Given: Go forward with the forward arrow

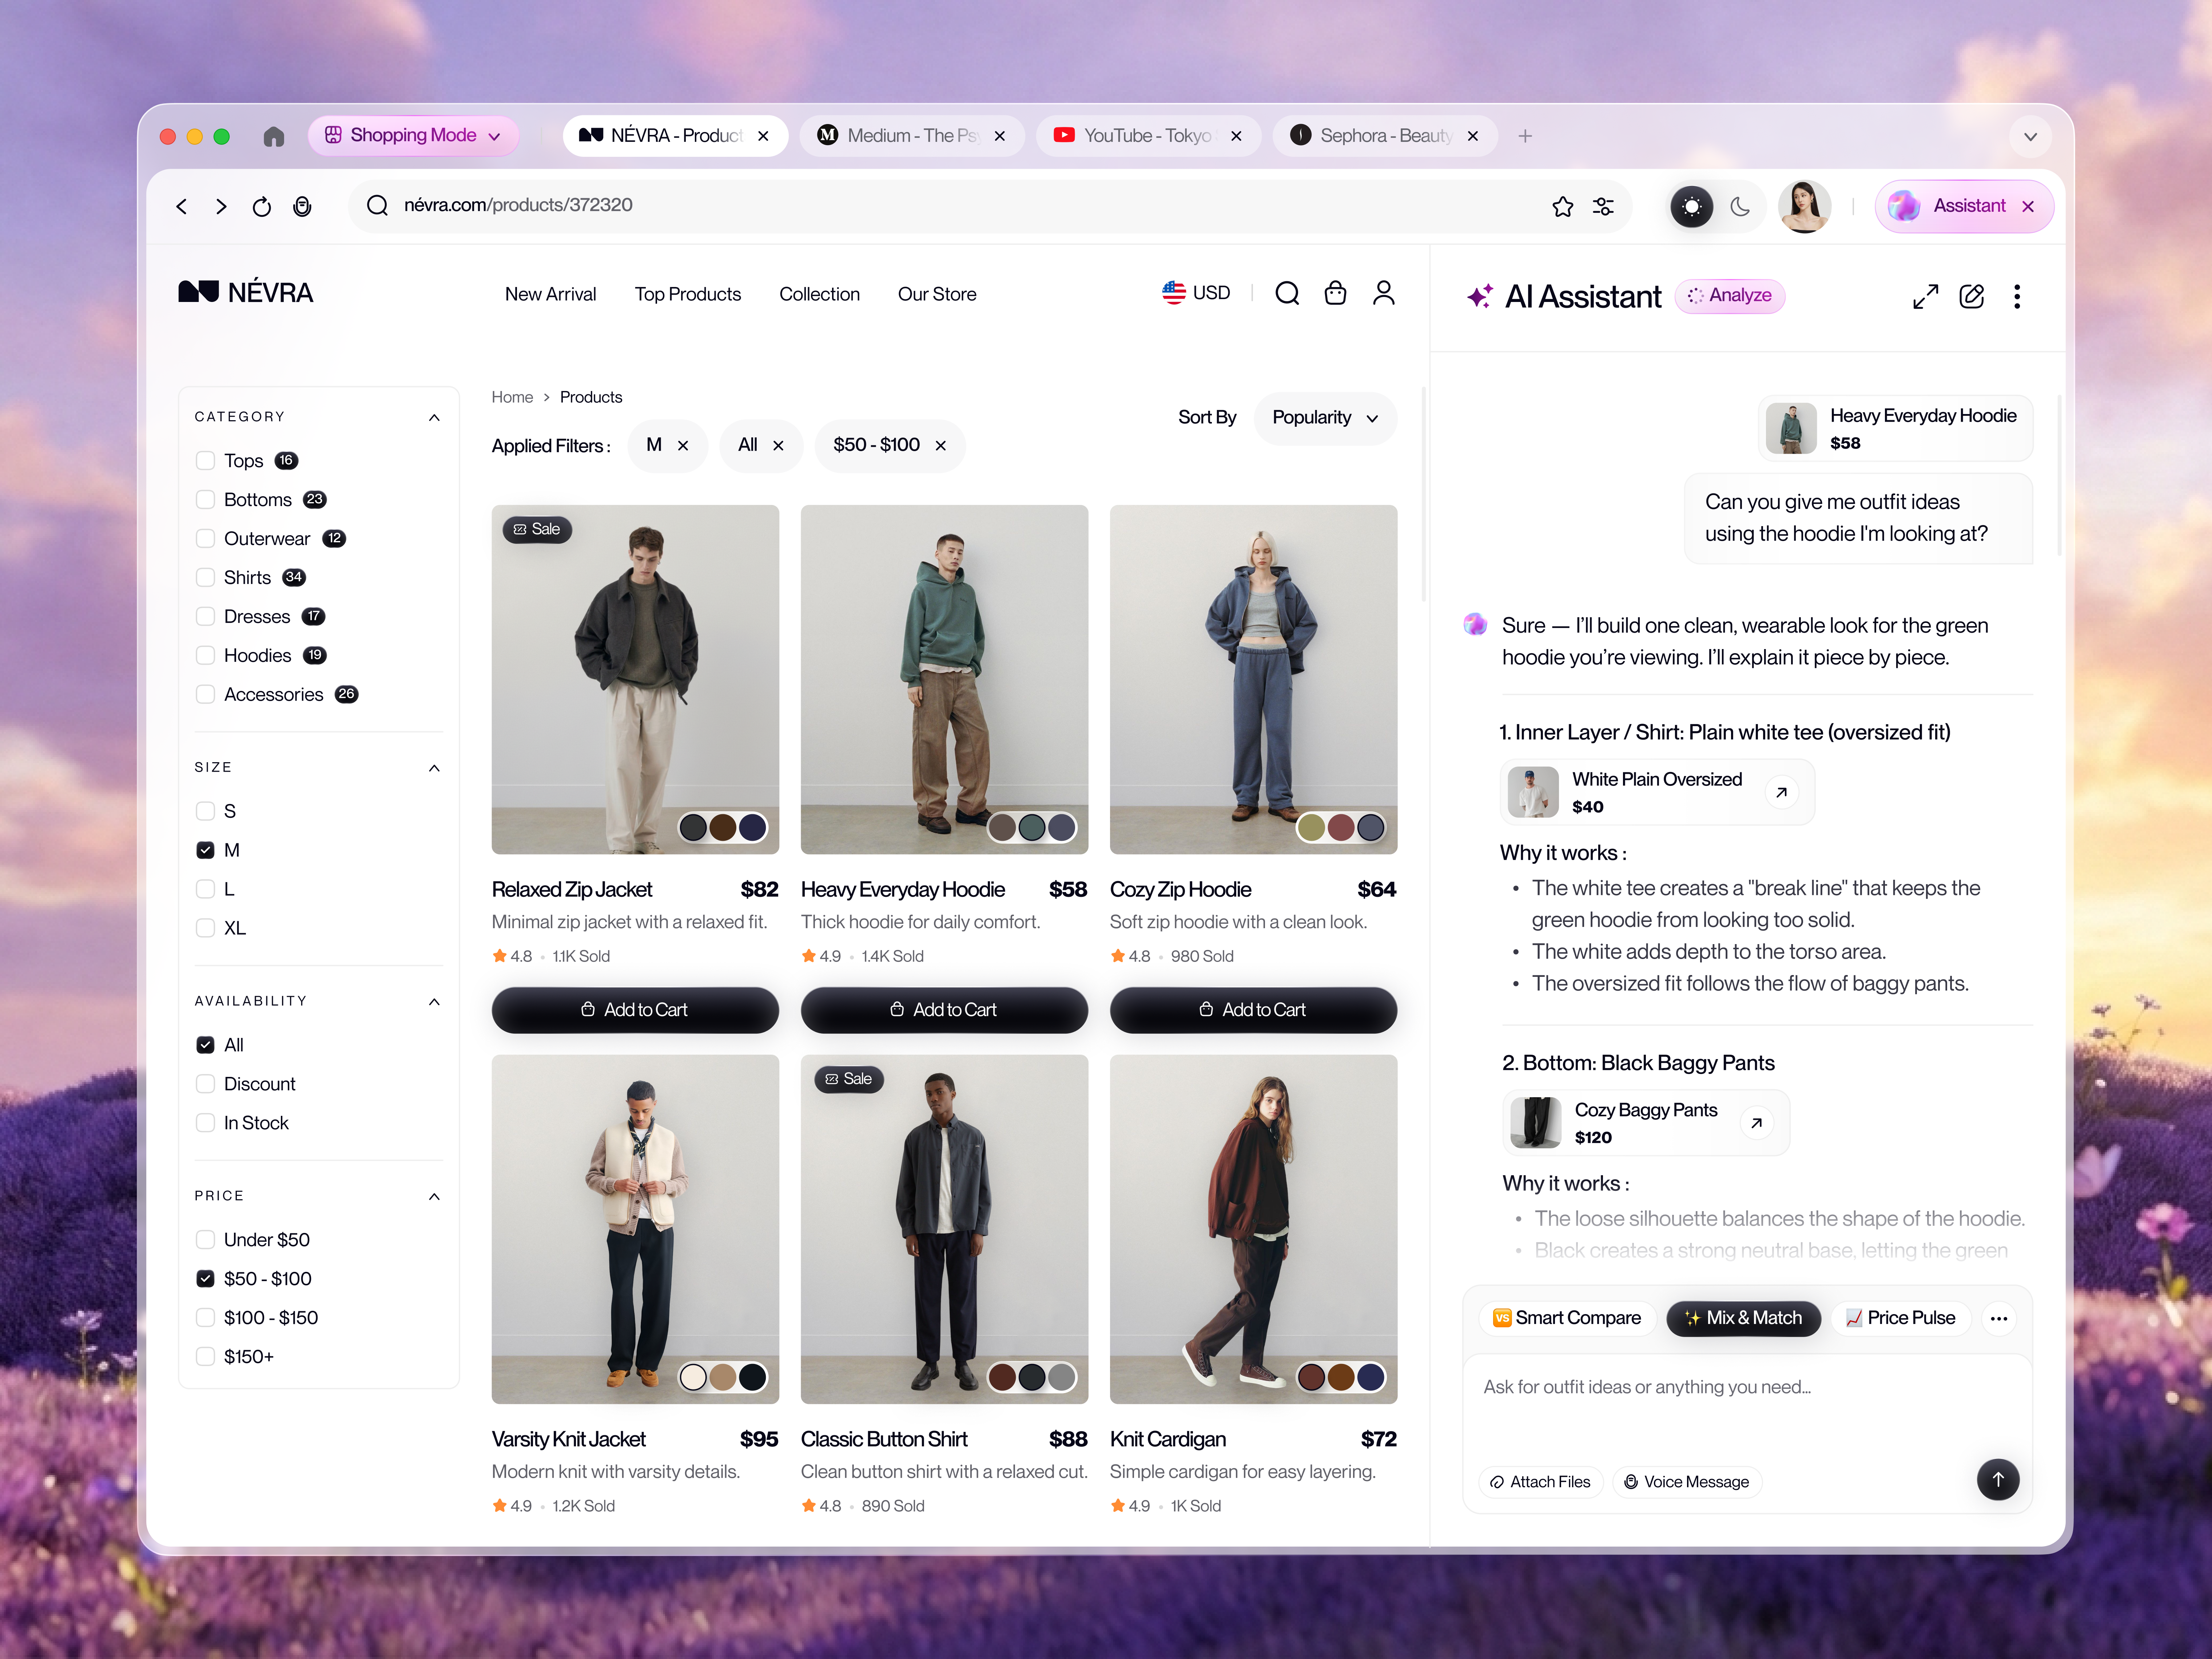Looking at the screenshot, I should pos(221,206).
